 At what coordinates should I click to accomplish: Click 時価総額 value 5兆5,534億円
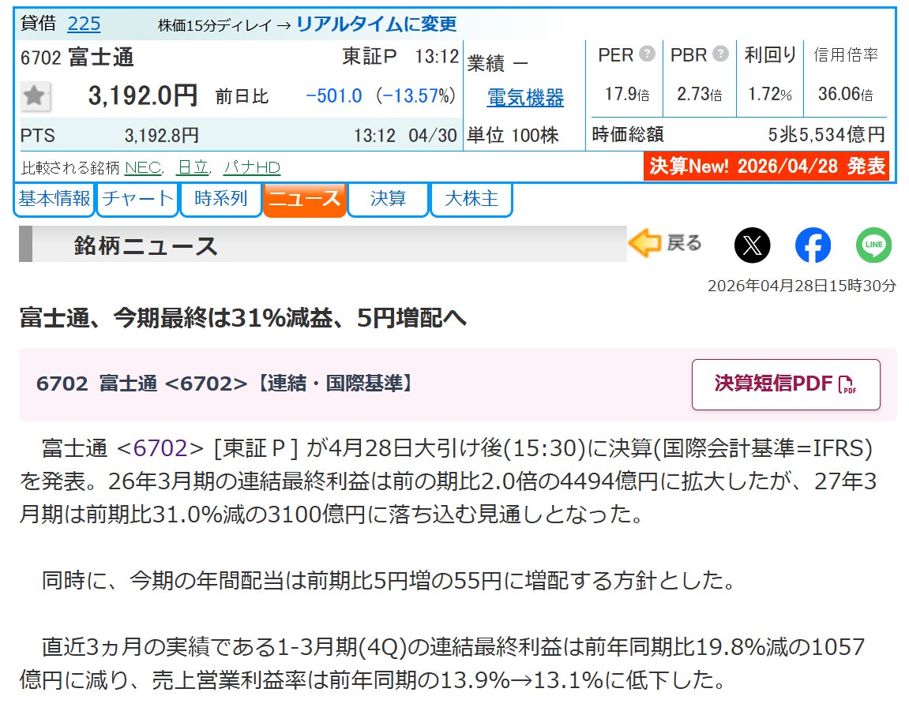827,135
